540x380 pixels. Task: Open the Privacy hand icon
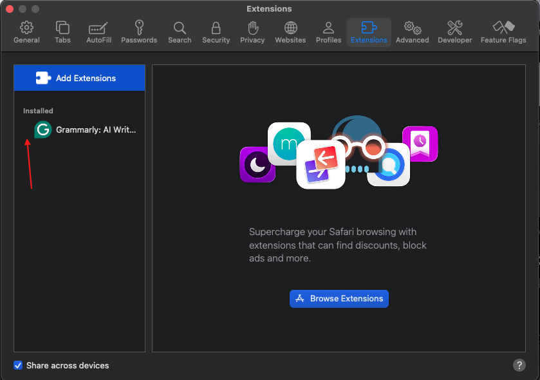click(x=252, y=32)
